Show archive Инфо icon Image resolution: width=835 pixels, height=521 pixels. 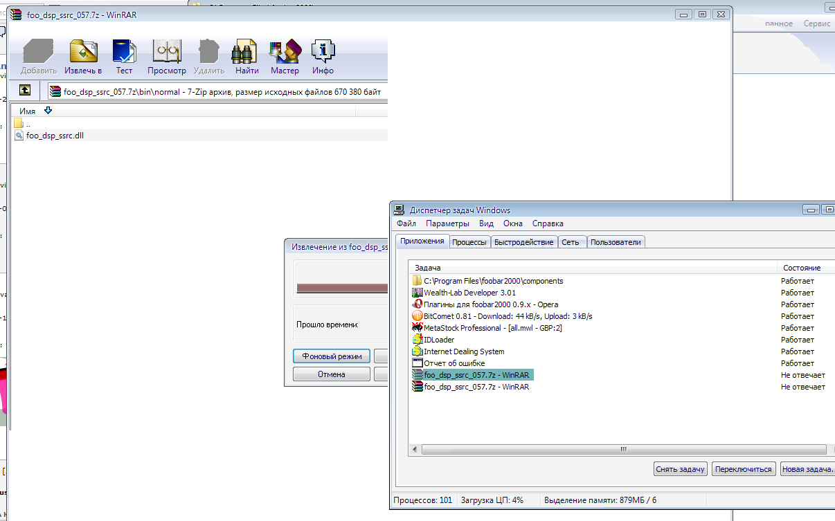(x=323, y=51)
